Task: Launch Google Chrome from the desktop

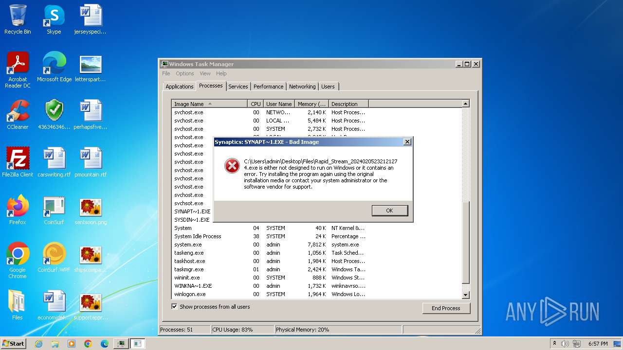Action: click(18, 261)
